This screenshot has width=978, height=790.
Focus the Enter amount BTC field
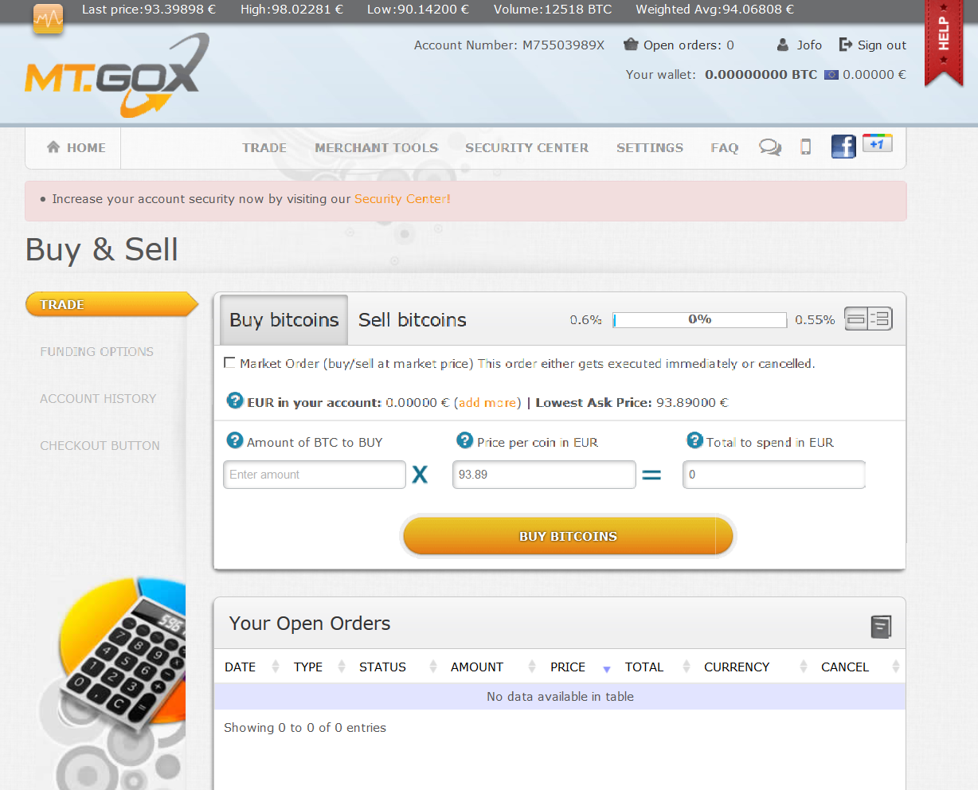(315, 475)
